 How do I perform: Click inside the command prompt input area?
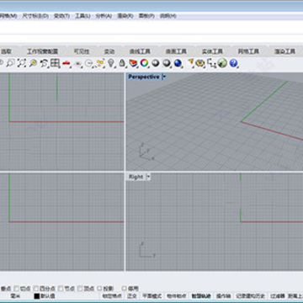click(151, 39)
